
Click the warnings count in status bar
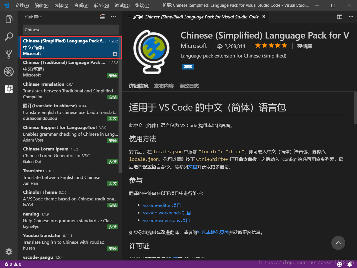tap(18, 264)
